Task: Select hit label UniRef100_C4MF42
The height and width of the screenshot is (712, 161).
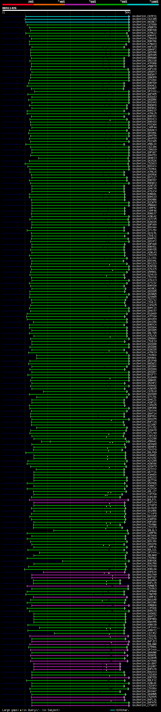Action: point(144,597)
